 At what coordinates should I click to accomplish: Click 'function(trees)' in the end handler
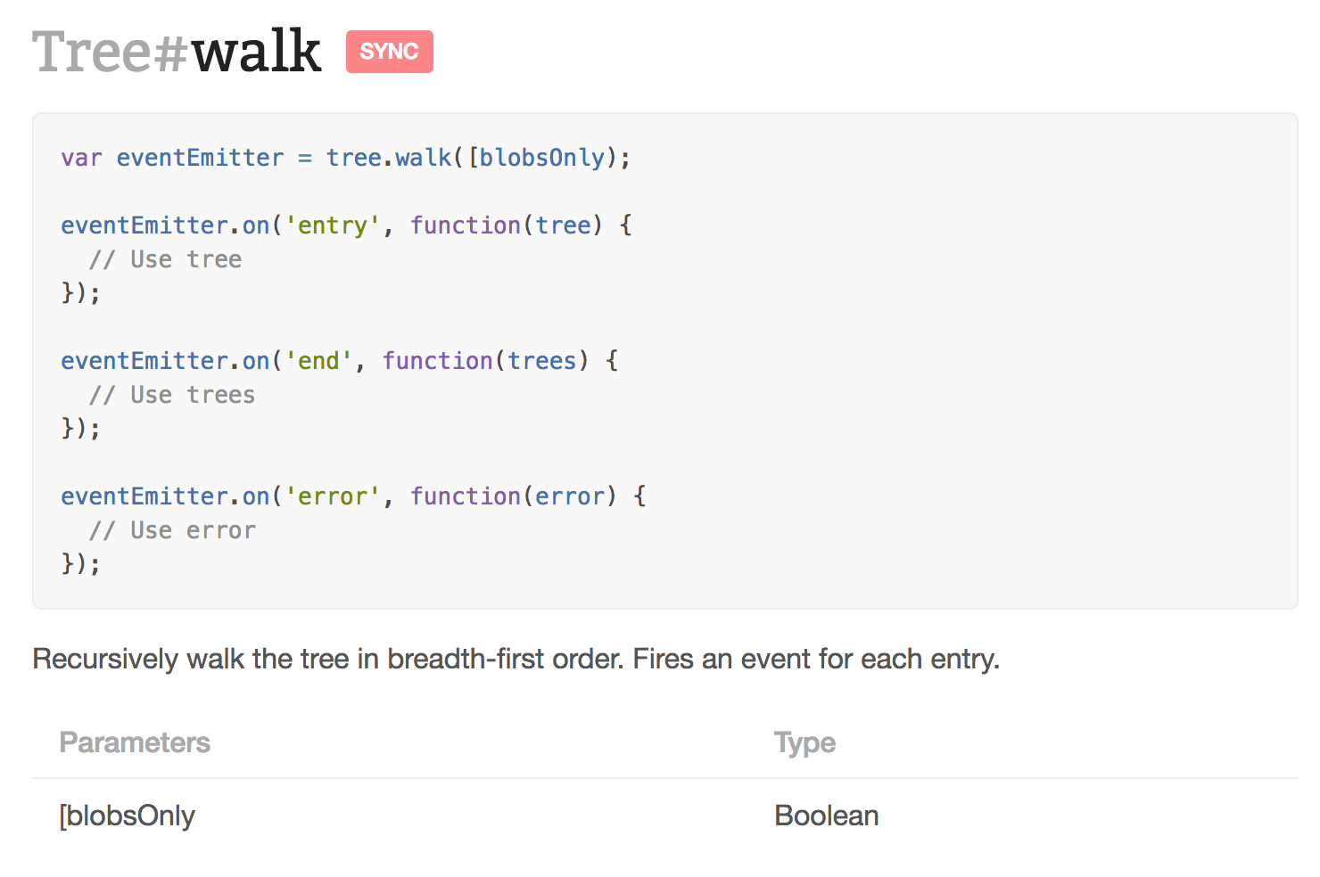(x=486, y=361)
